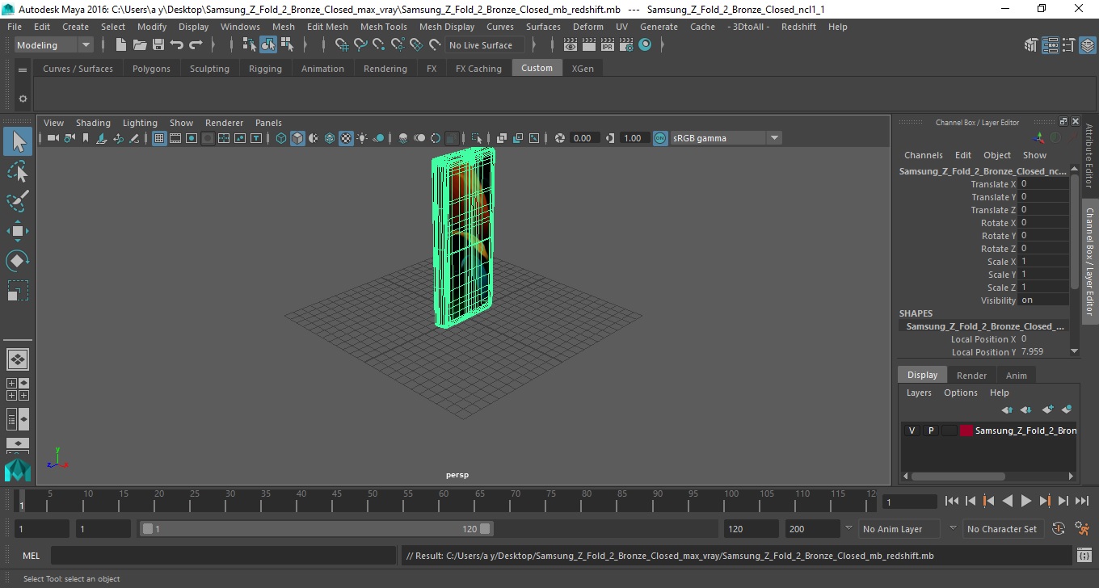The image size is (1099, 588).
Task: Click Move layer down arrow icon
Action: [x=1025, y=409]
